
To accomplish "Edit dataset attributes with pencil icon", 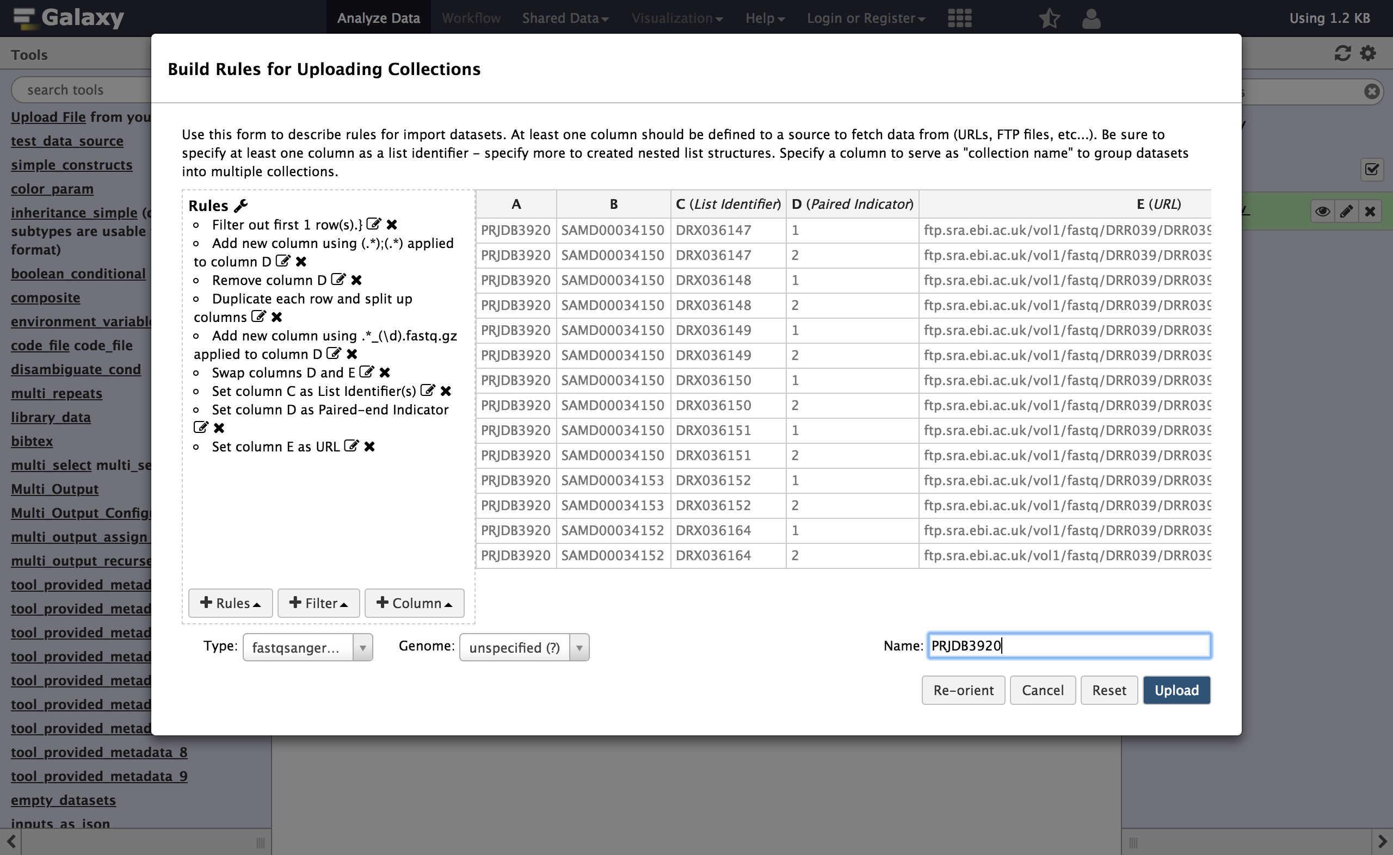I will pyautogui.click(x=1346, y=211).
